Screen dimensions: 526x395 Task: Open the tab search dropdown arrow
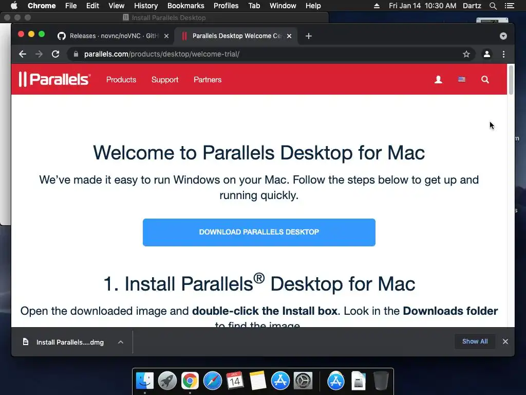503,36
